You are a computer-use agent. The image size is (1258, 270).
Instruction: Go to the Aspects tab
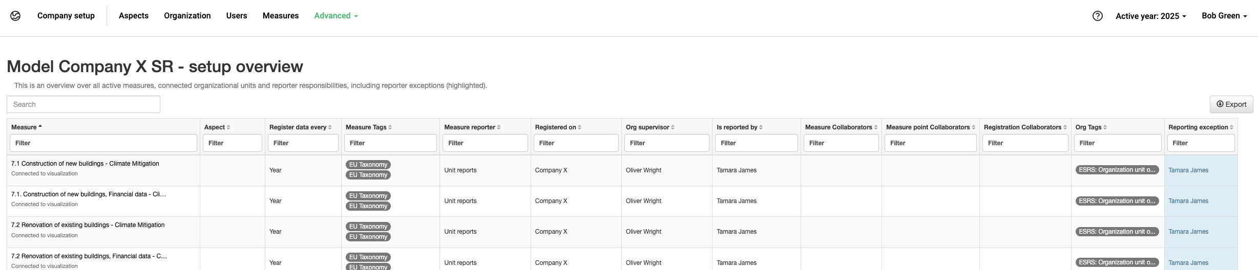(134, 16)
